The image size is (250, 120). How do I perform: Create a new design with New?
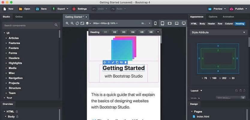click(x=8, y=9)
